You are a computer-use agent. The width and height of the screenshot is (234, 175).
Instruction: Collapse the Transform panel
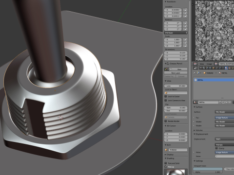point(165,1)
